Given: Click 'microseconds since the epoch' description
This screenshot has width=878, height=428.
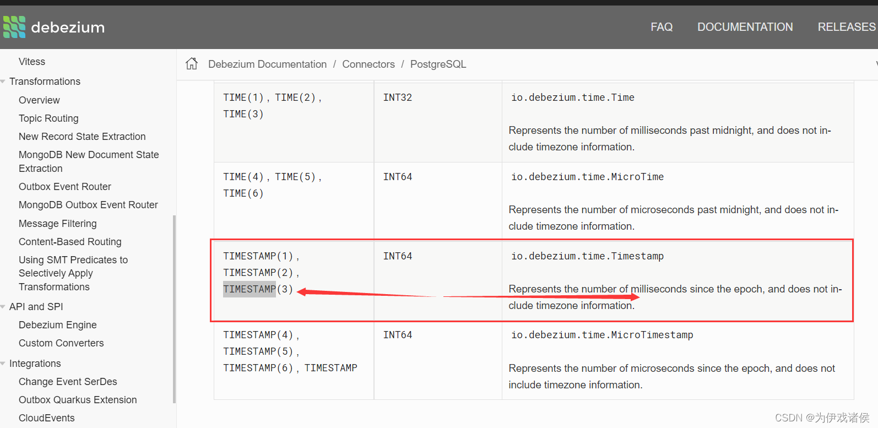Looking at the screenshot, I should [672, 377].
